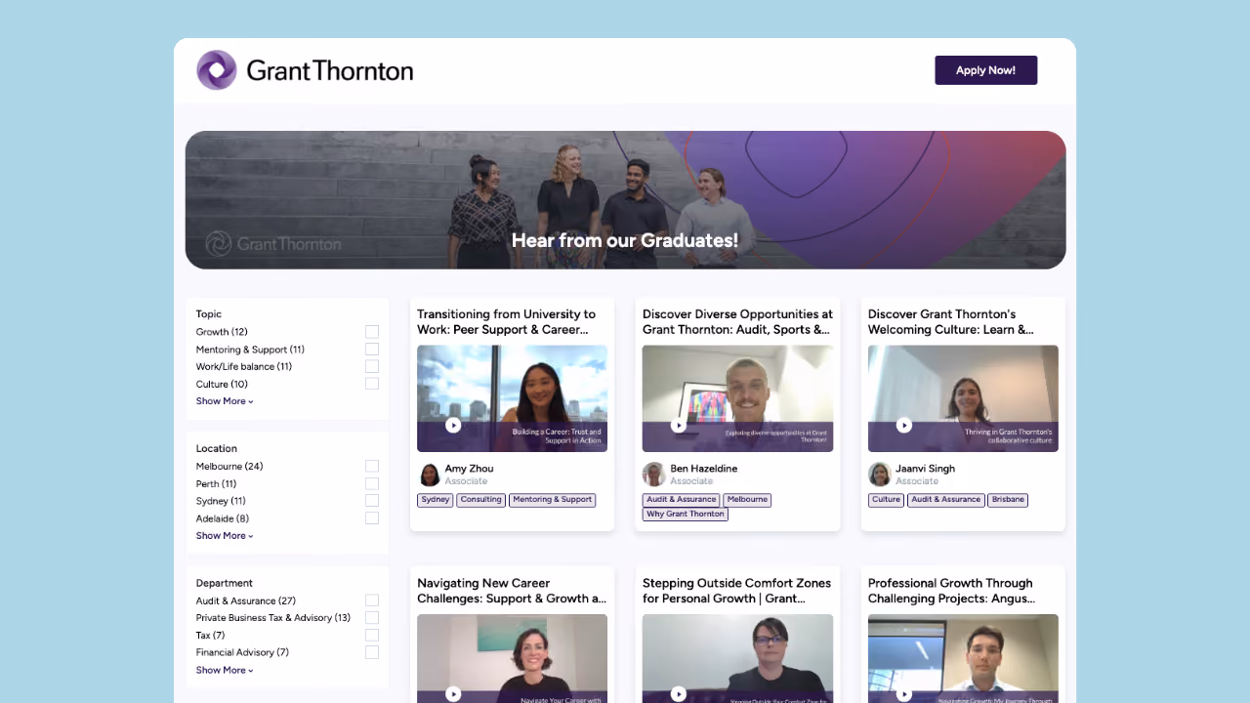This screenshot has width=1250, height=703.
Task: Click Jaanvi Singh's avatar photo
Action: (x=880, y=475)
